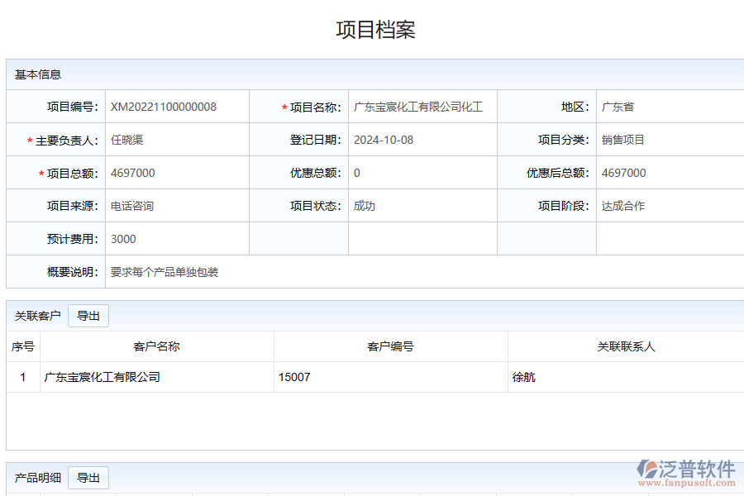Select the customer row 广东宝宸化工有限公司
The width and height of the screenshot is (744, 496).
(x=103, y=377)
